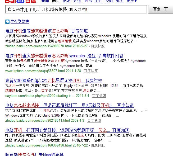Screen dimensions: 173x156
Task: Open result 电脑开机速度越来越慢该怎么办啊_百度知道
Action: [x=47, y=31]
